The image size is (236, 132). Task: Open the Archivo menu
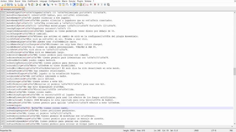[4, 1]
